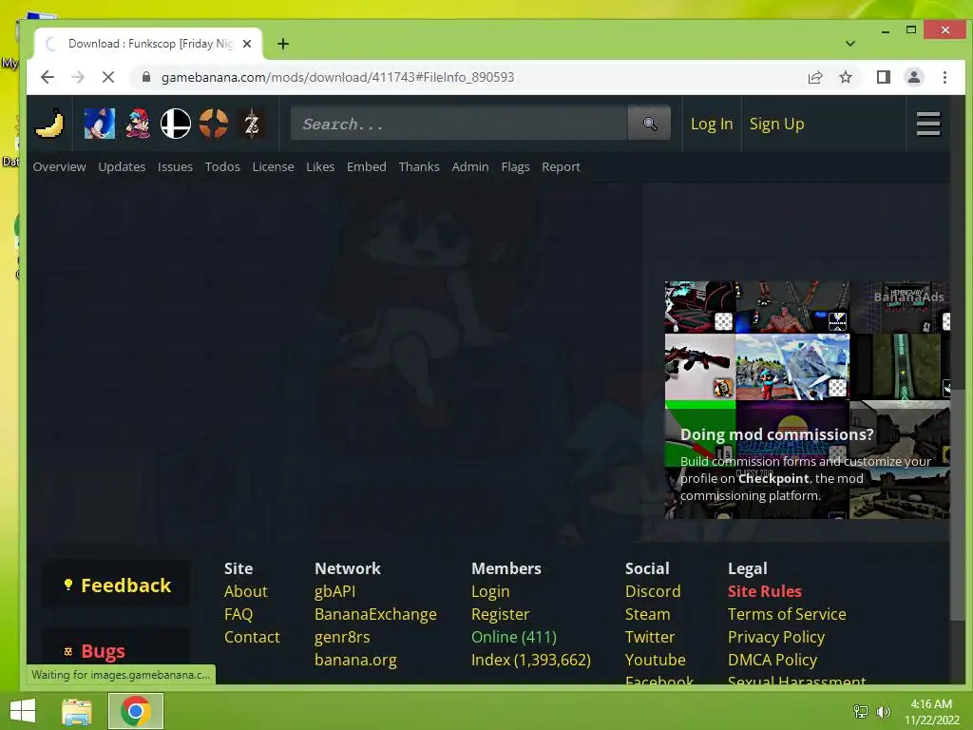Open the About footer link

(246, 591)
